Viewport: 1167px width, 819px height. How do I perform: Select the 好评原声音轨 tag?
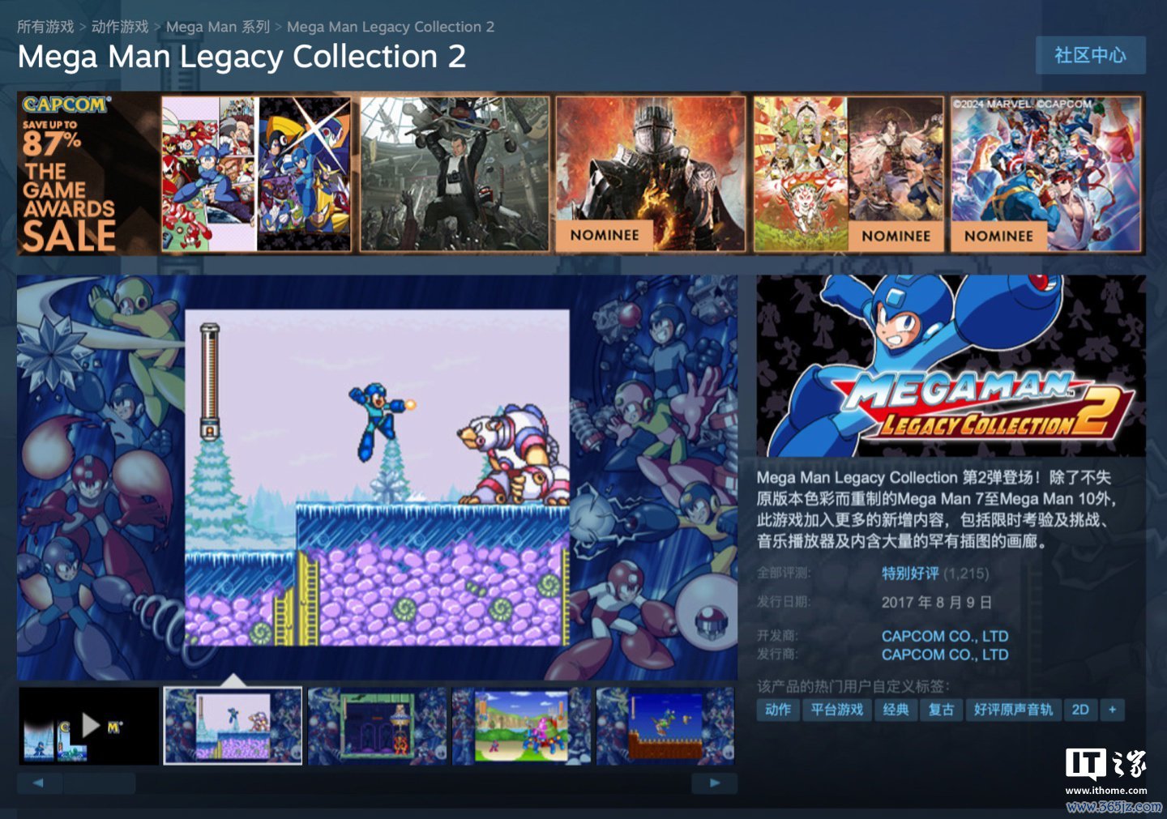(x=1013, y=710)
